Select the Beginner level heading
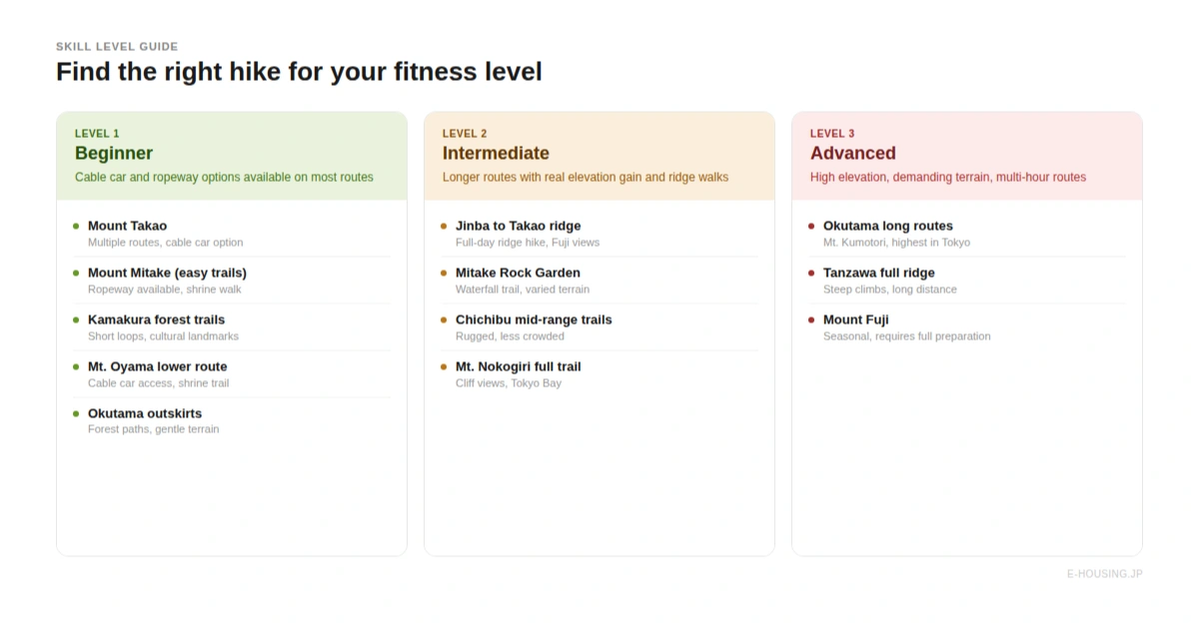1199x629 pixels. pos(114,153)
